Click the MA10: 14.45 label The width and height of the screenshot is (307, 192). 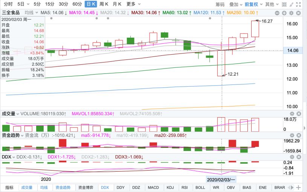pyautogui.click(x=84, y=13)
